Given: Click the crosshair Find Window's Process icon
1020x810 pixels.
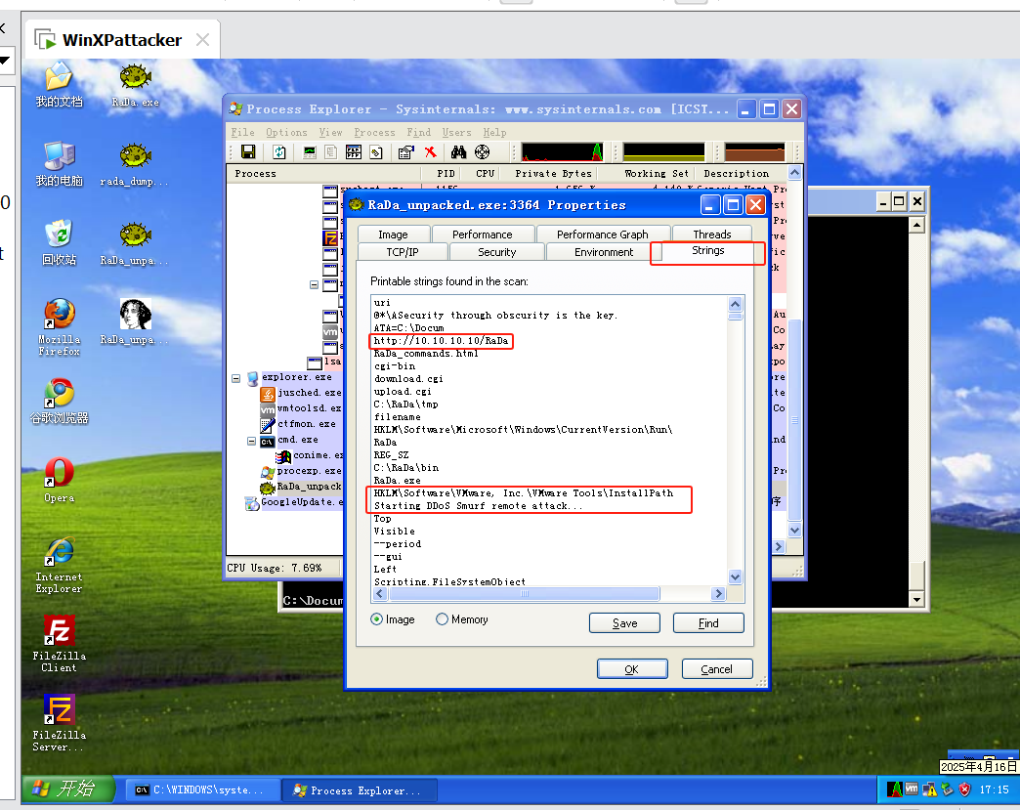Looking at the screenshot, I should tap(482, 152).
